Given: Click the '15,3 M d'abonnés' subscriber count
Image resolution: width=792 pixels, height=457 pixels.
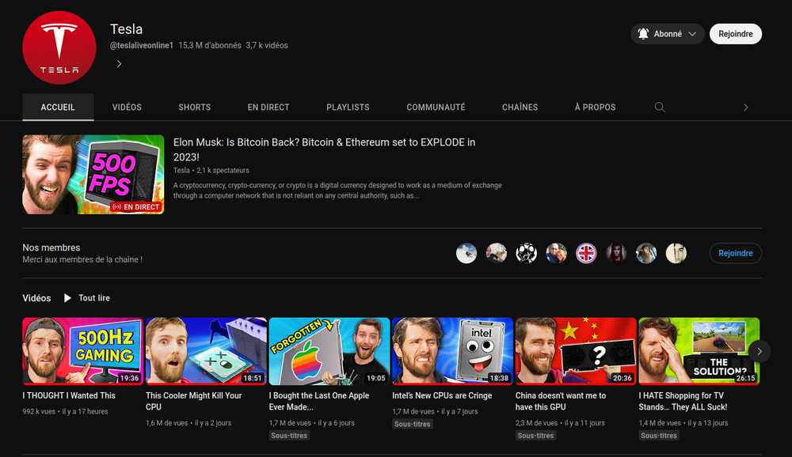Looking at the screenshot, I should pos(210,45).
